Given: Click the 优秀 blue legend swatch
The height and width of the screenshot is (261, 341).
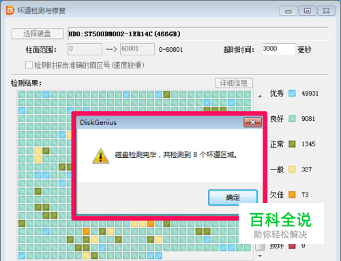Looking at the screenshot, I should coord(292,93).
